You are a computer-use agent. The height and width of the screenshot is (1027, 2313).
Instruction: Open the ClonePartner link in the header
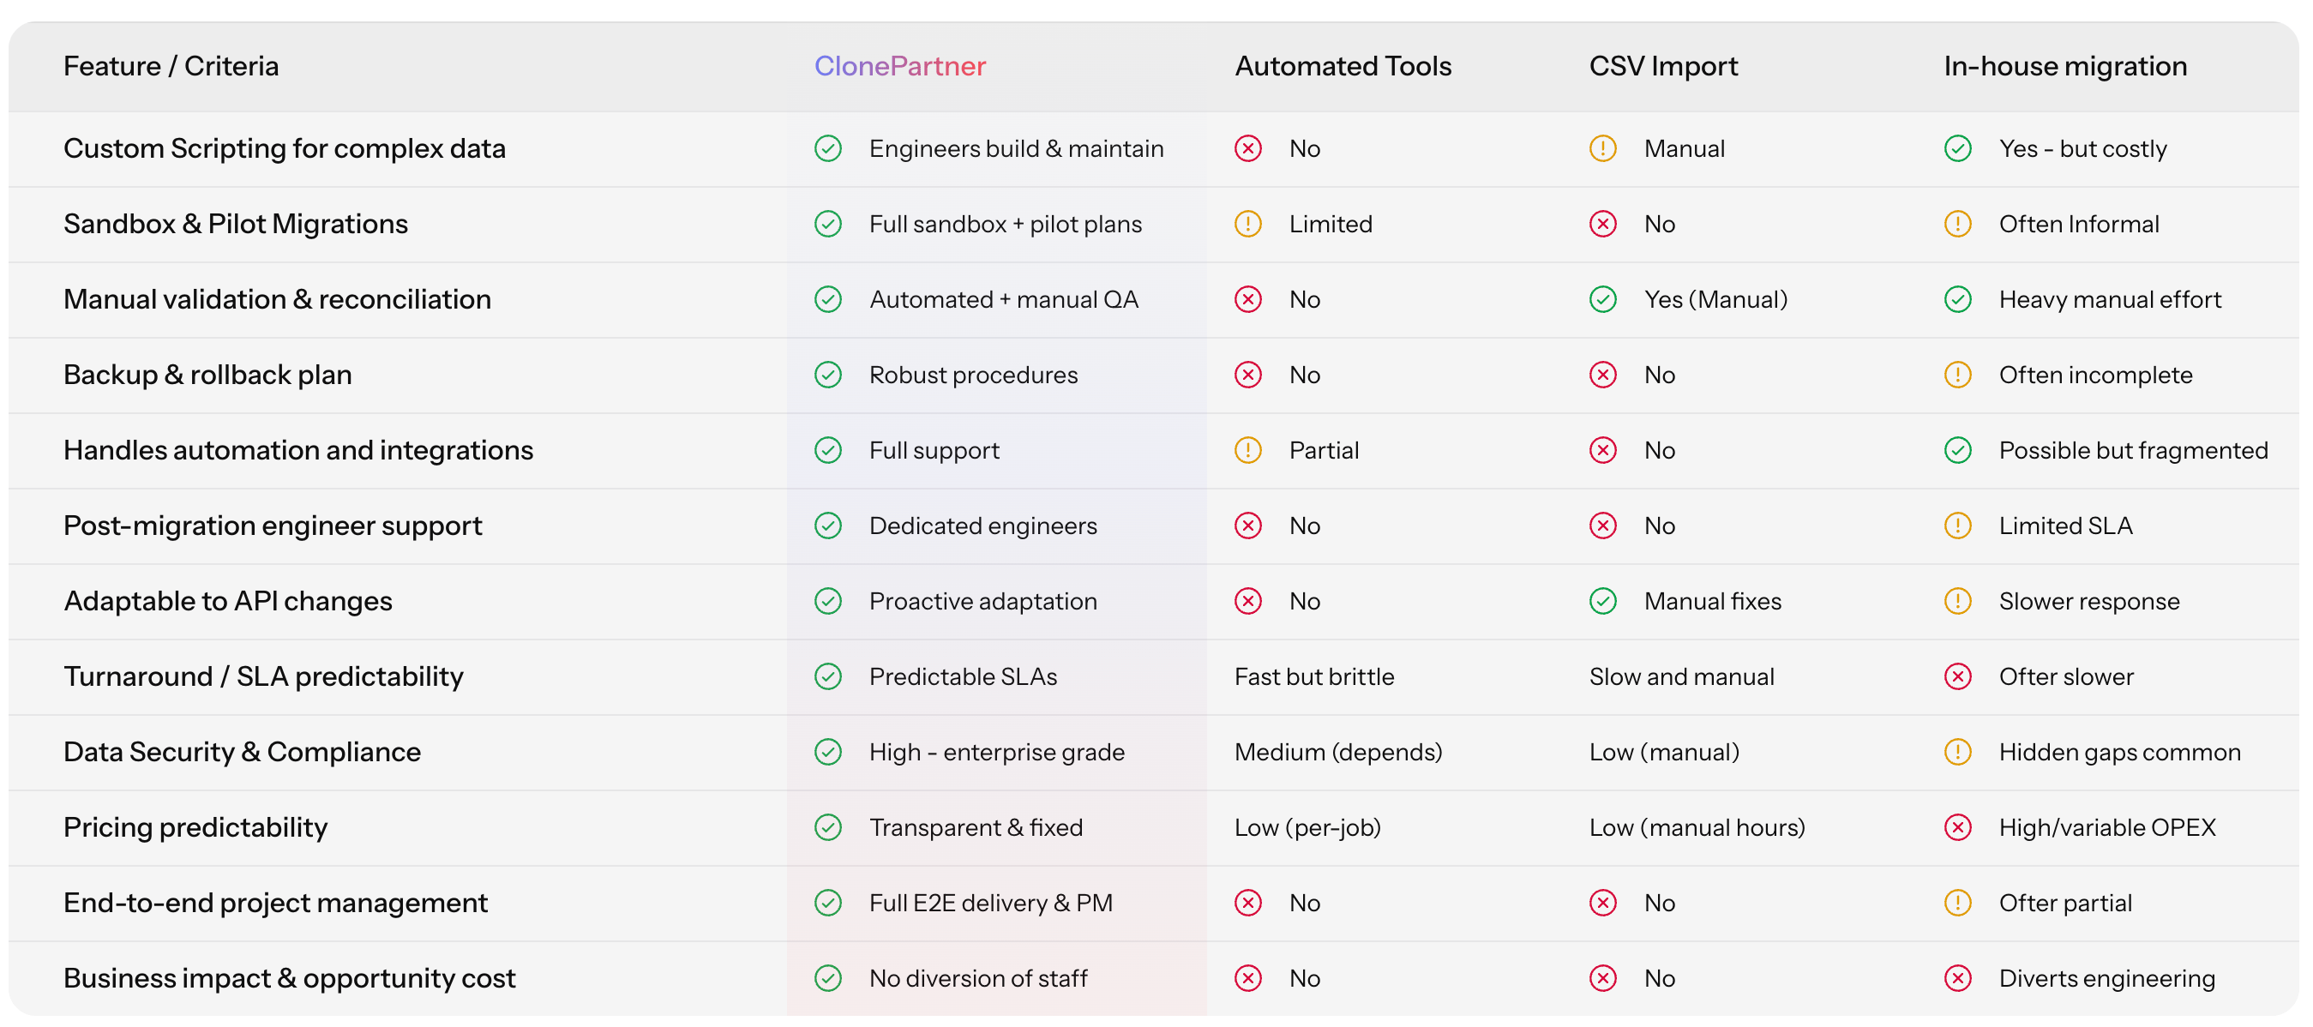point(899,65)
